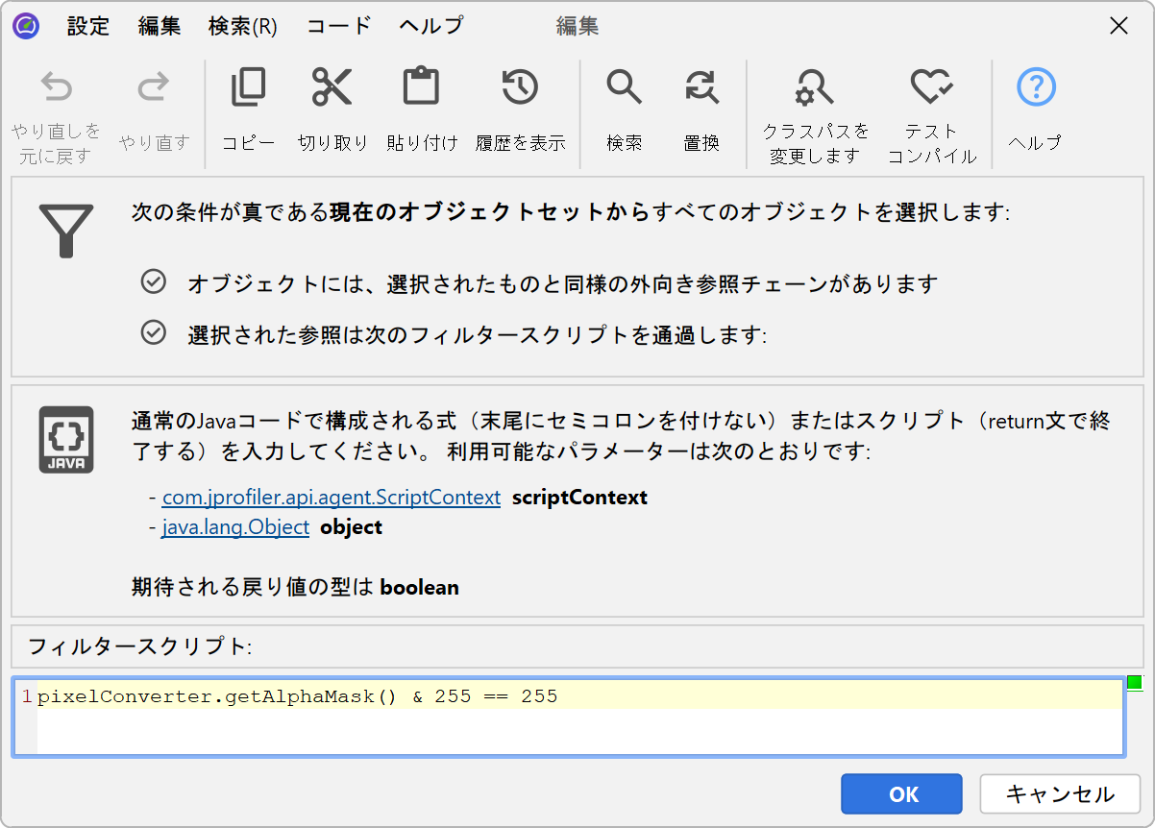
Task: Run テストコンパイル from the toolbar
Action: [931, 89]
